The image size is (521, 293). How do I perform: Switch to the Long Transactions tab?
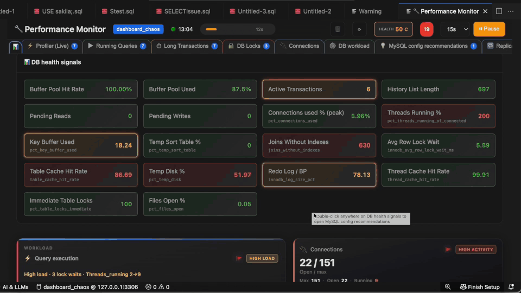[186, 46]
